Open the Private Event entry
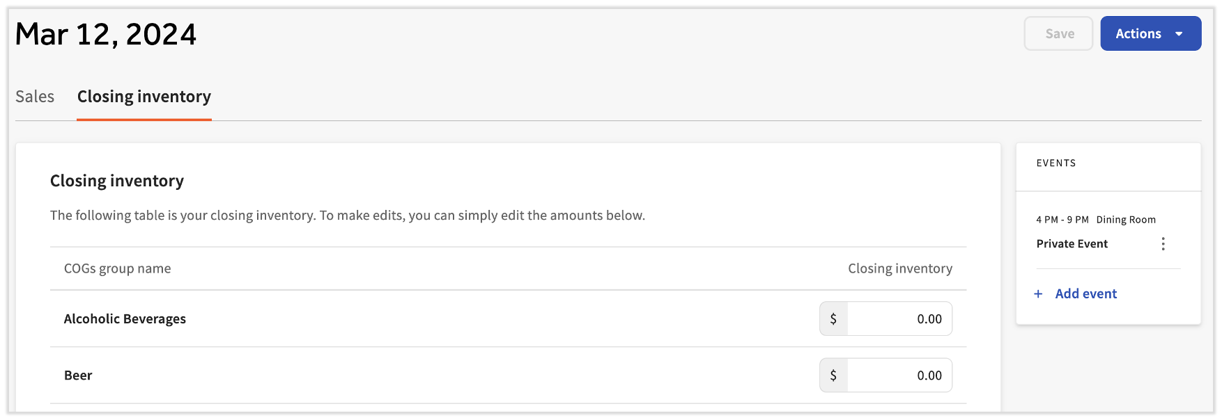The image size is (1222, 420). point(1072,244)
